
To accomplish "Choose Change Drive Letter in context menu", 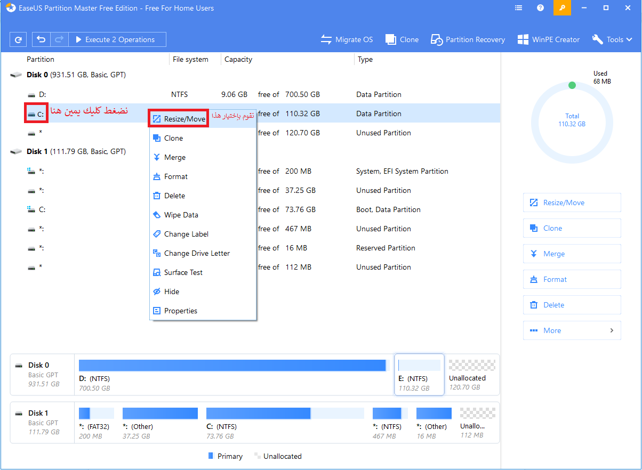I will point(203,253).
